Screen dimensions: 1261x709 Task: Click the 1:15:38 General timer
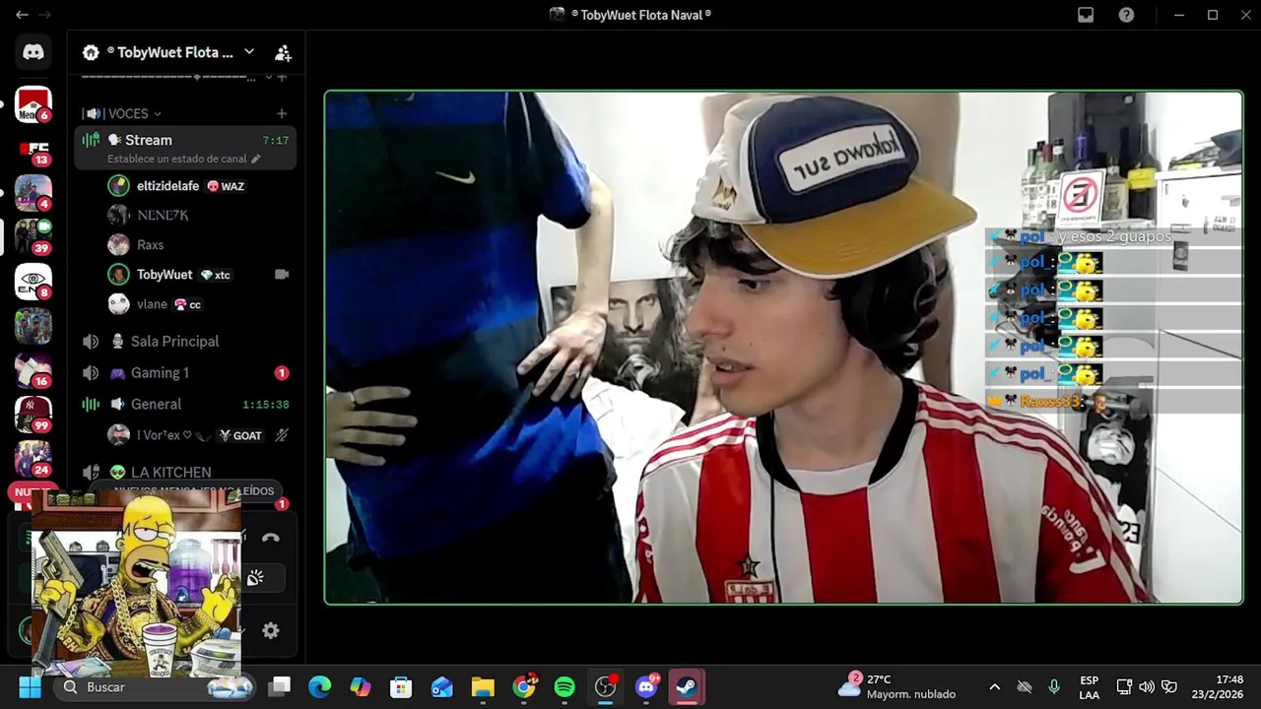pyautogui.click(x=266, y=405)
